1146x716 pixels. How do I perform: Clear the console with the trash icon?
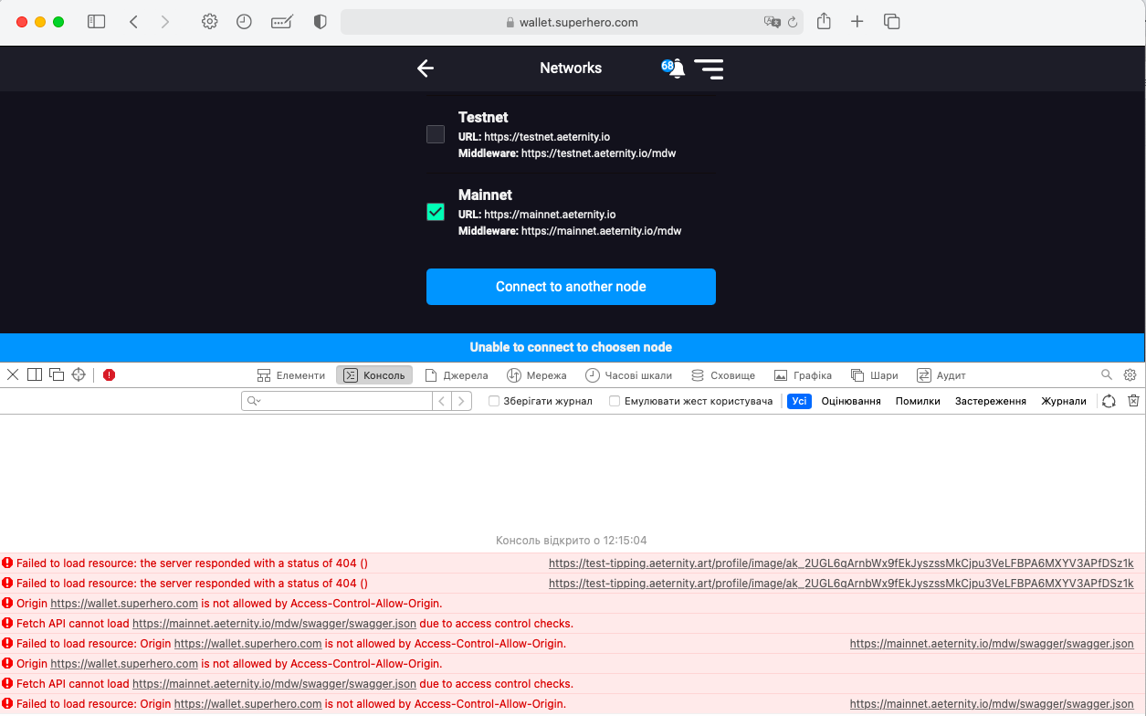coord(1133,400)
